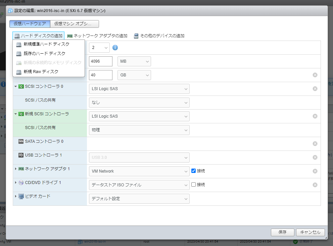Click inside the 4096 memory input field

101,61
